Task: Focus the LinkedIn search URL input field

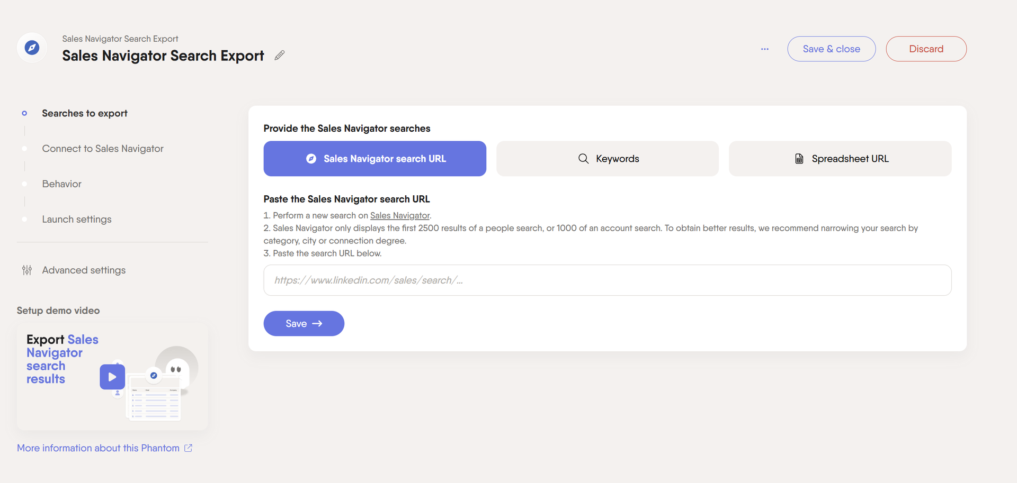Action: pyautogui.click(x=608, y=280)
